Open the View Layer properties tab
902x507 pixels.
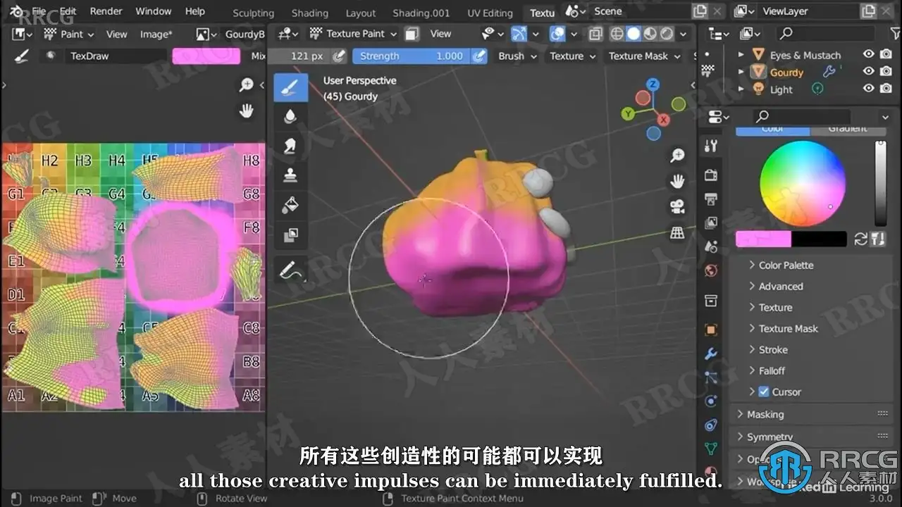click(710, 223)
